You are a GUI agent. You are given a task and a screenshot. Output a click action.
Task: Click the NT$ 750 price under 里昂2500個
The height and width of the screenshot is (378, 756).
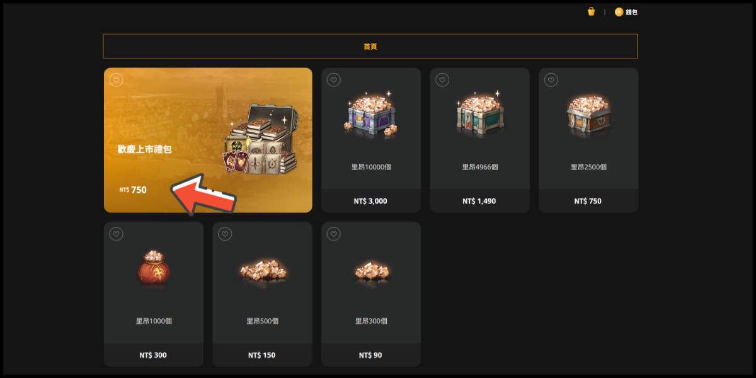pos(588,201)
